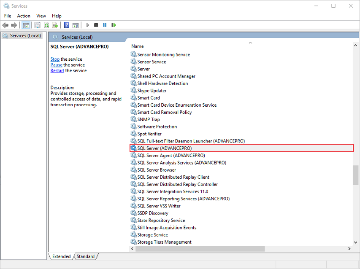Click the Forward arrow in toolbar
The width and height of the screenshot is (360, 269).
click(14, 25)
